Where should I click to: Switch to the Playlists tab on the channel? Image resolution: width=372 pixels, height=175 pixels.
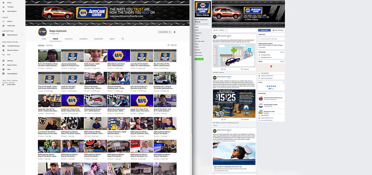pyautogui.click(x=68, y=39)
